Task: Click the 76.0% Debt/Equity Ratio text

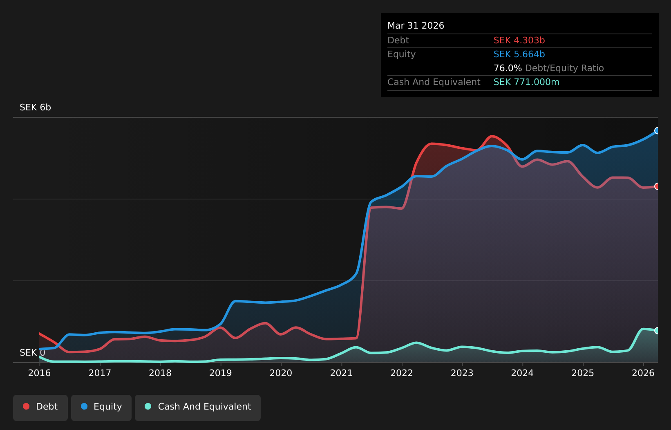Action: pyautogui.click(x=549, y=68)
